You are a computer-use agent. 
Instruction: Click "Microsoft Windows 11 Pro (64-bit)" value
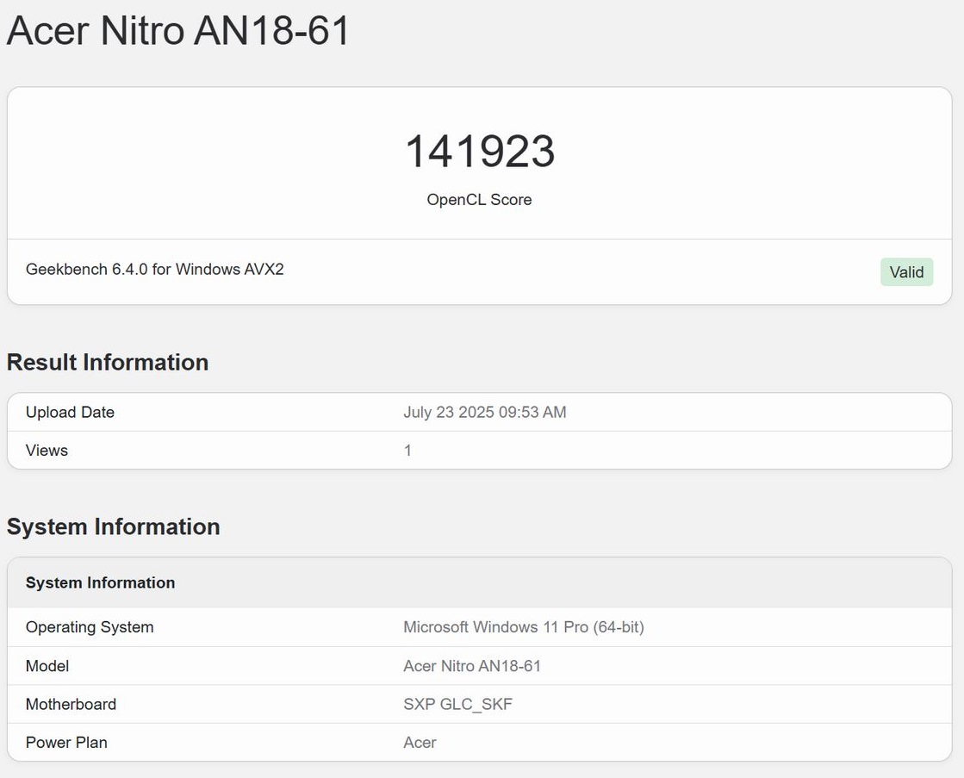[x=524, y=627]
